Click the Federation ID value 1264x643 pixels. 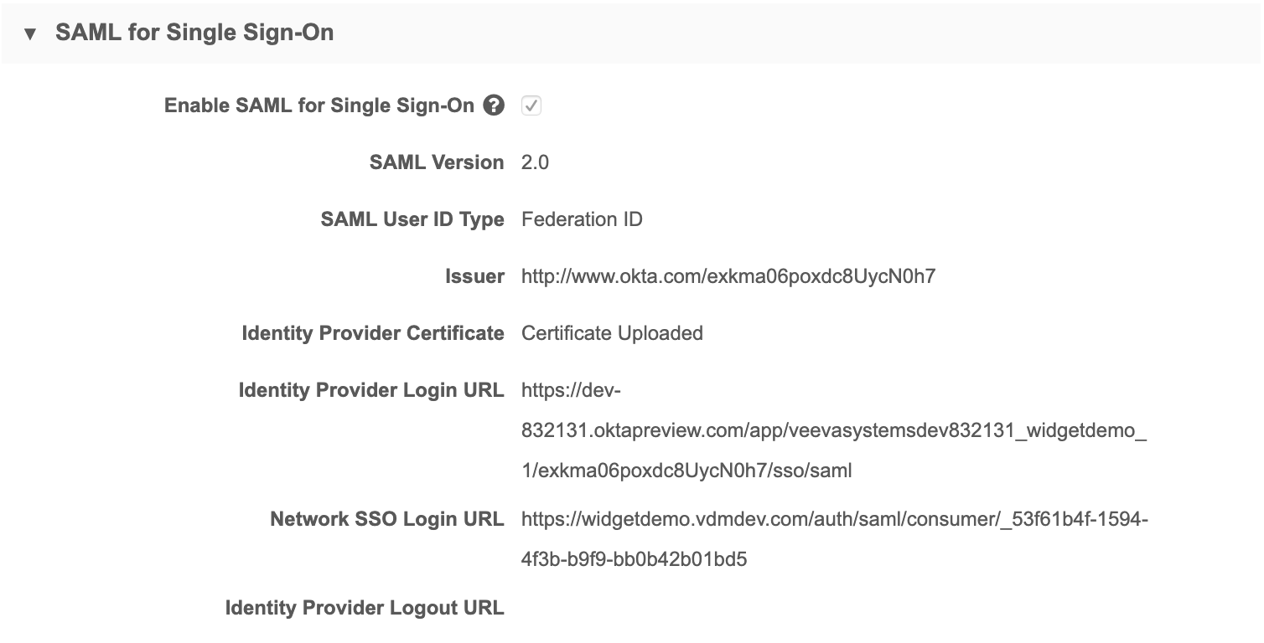[582, 219]
